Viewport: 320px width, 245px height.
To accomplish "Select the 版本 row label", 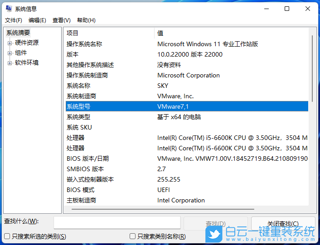I will point(73,54).
